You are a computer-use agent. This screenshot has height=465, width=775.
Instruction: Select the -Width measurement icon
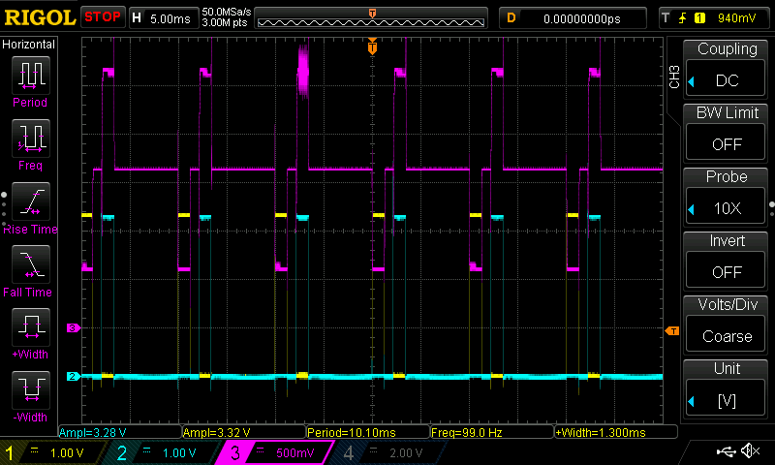(31, 389)
